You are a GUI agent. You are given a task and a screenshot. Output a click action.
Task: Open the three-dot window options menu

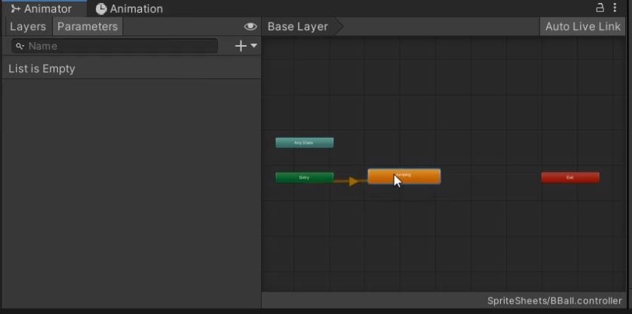click(x=615, y=8)
